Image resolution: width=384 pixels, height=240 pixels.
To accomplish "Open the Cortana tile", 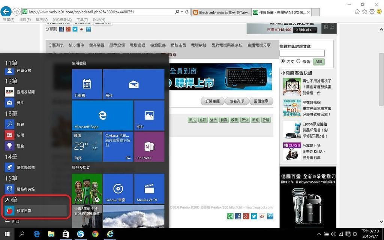I will click(x=118, y=147).
